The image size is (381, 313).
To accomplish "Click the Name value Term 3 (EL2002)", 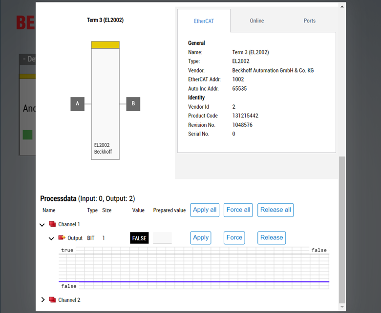I will point(251,52).
